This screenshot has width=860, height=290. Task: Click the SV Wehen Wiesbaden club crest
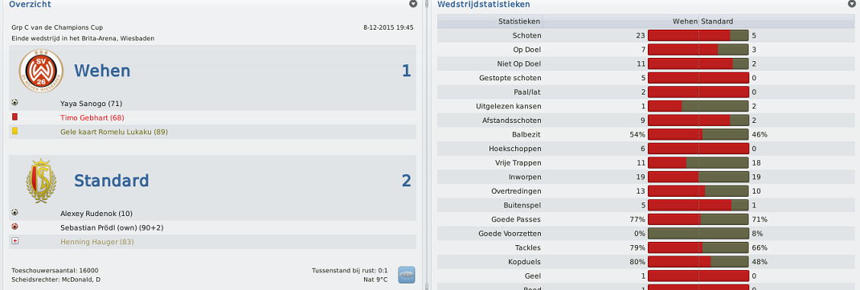click(x=41, y=71)
